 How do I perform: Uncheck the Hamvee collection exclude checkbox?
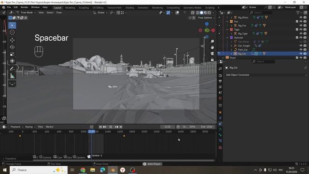[x=297, y=38]
